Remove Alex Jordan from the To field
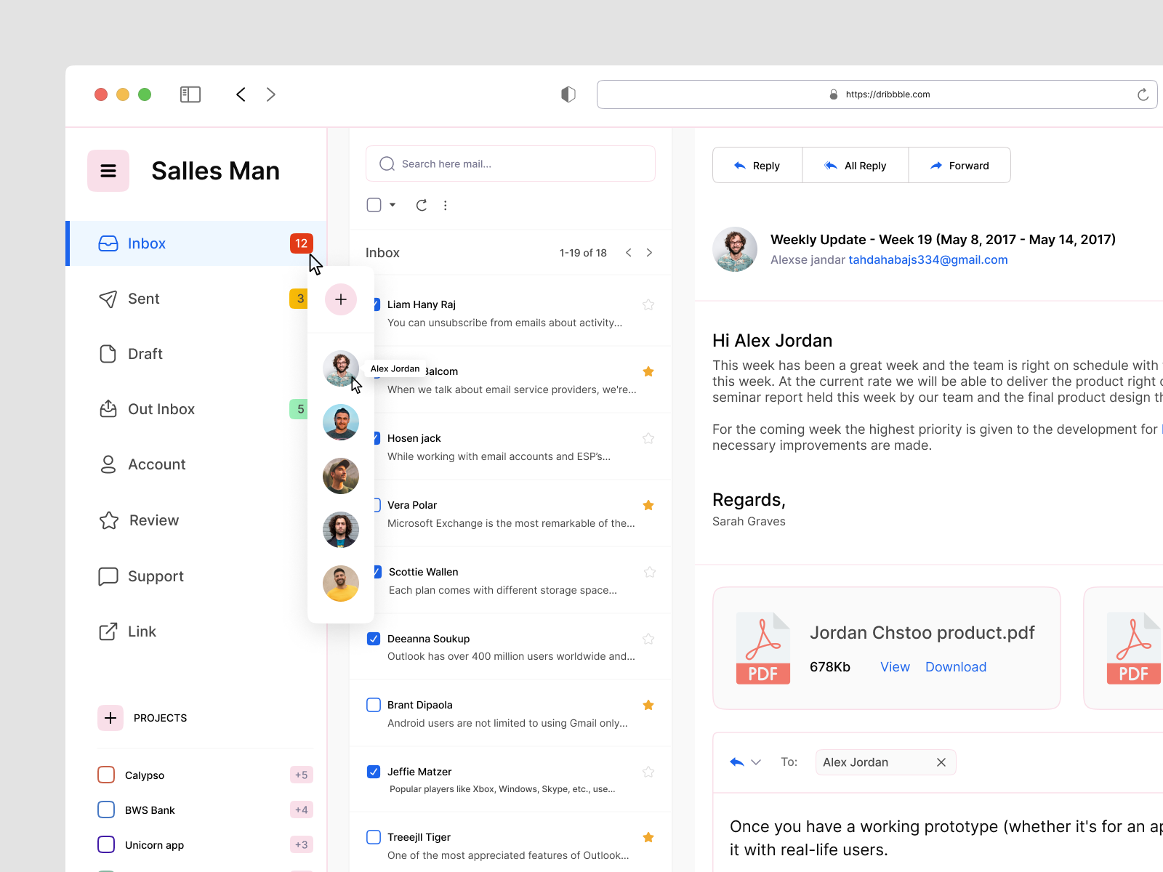 pos(941,762)
